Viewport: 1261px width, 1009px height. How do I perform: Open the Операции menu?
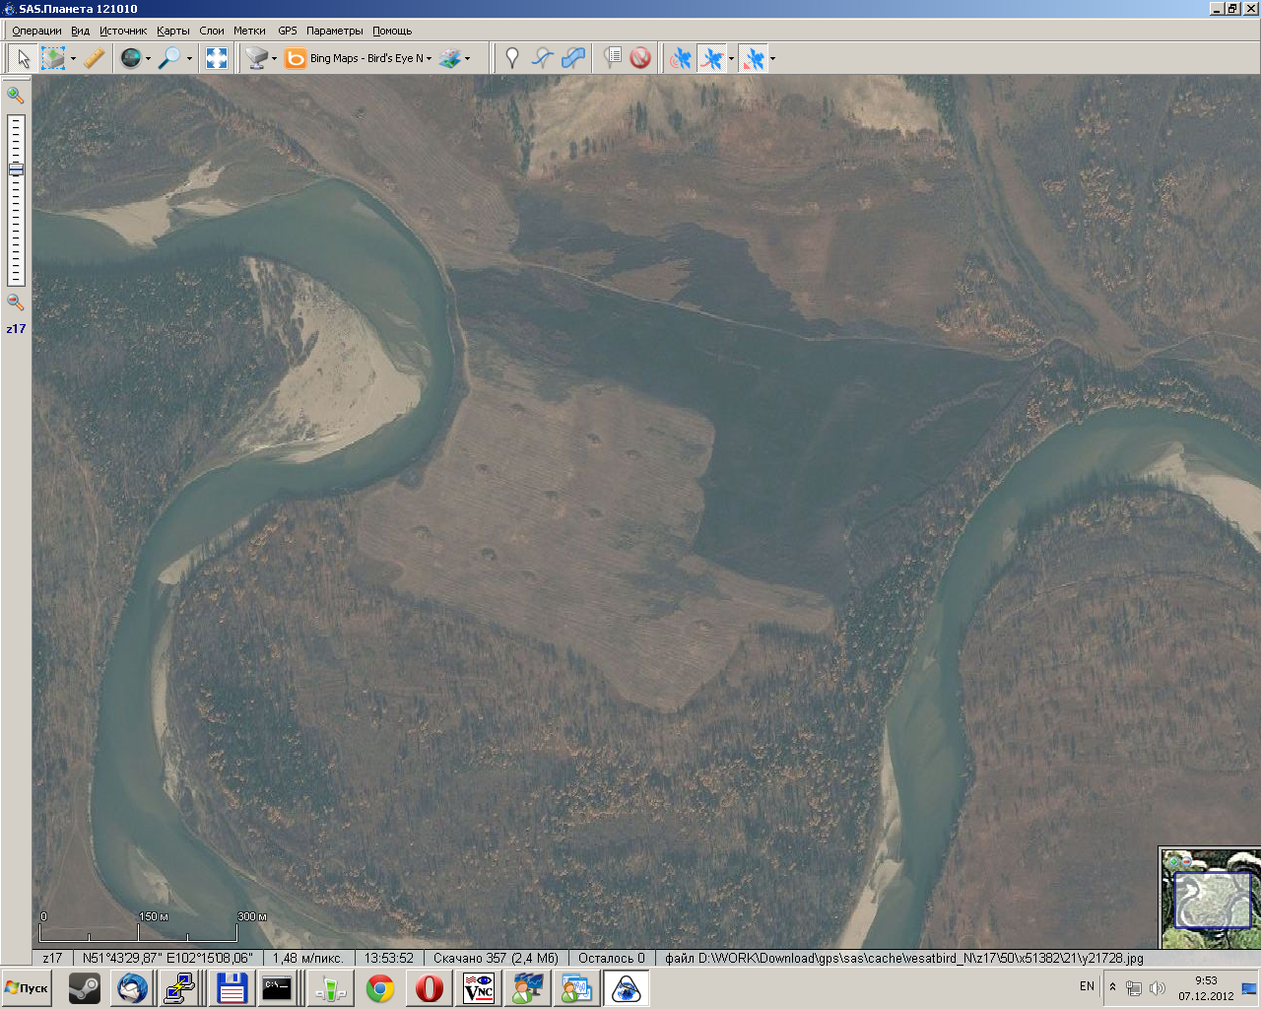click(36, 31)
